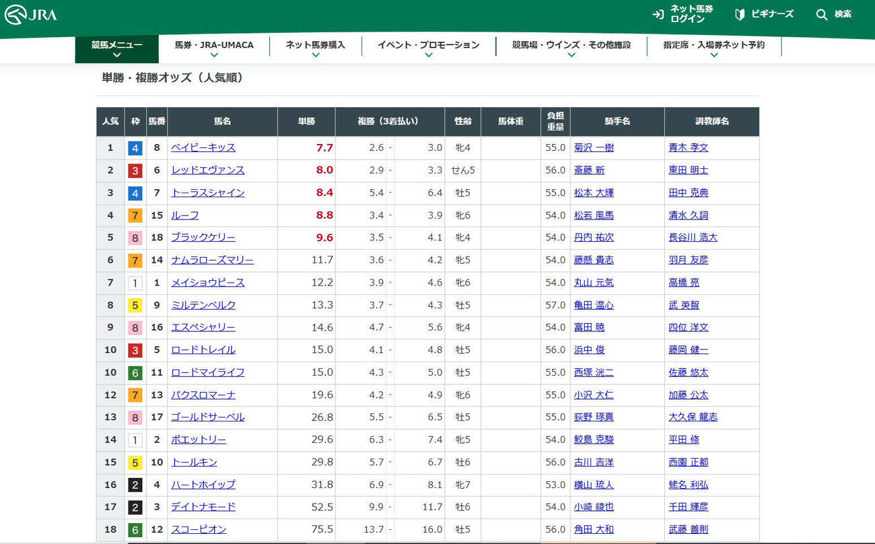Click the net betting login arrow icon
Image resolution: width=875 pixels, height=544 pixels.
tap(658, 14)
